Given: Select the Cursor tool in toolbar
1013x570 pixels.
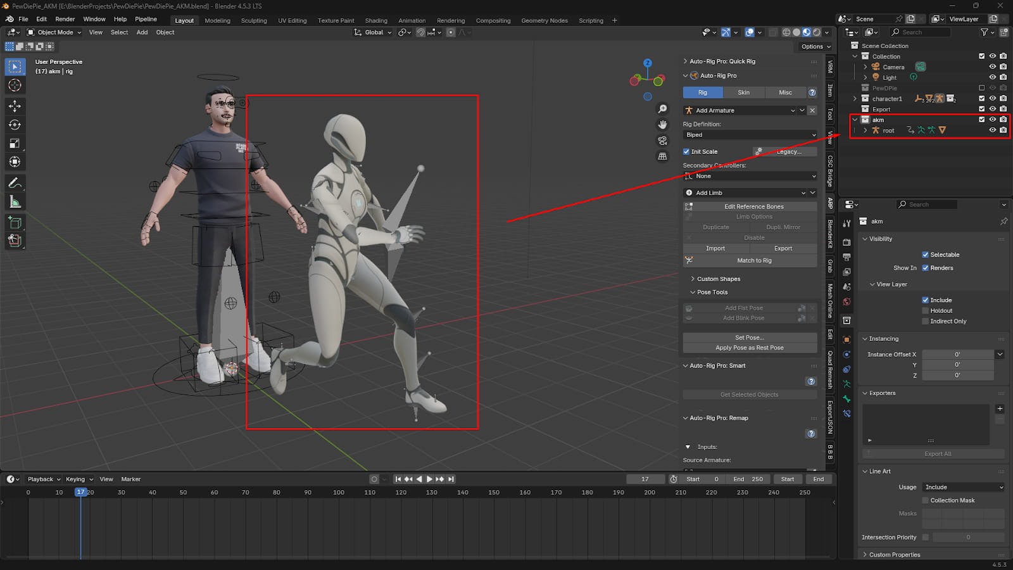Looking at the screenshot, I should tap(15, 85).
